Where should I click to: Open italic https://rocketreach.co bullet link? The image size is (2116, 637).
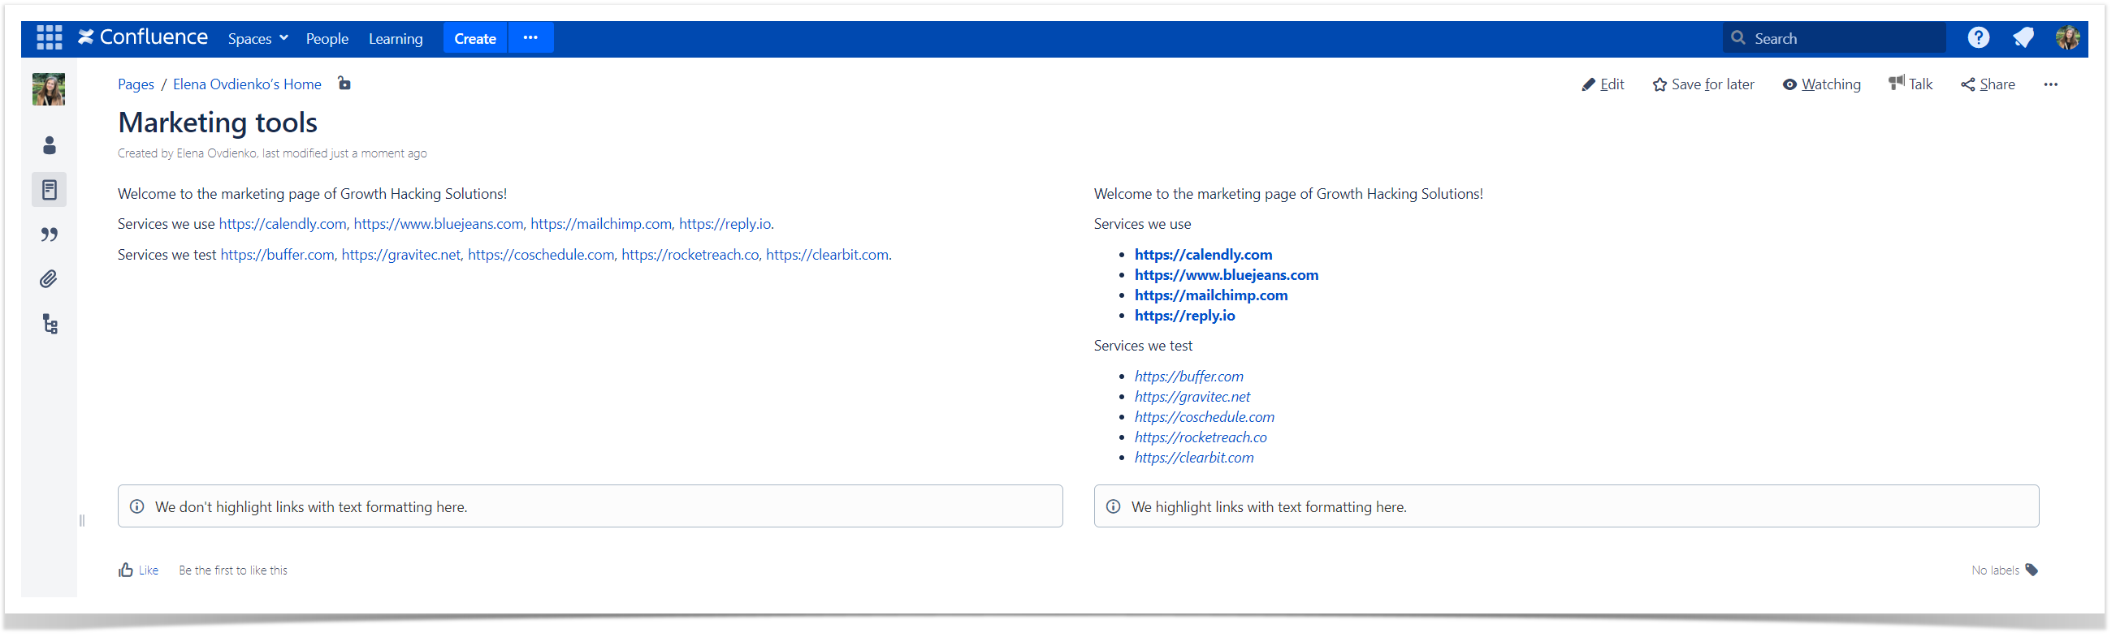1200,437
